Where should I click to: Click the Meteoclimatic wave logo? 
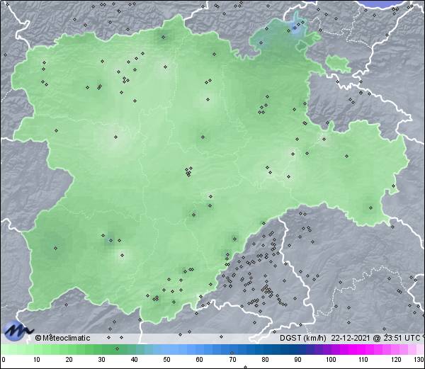pyautogui.click(x=17, y=331)
